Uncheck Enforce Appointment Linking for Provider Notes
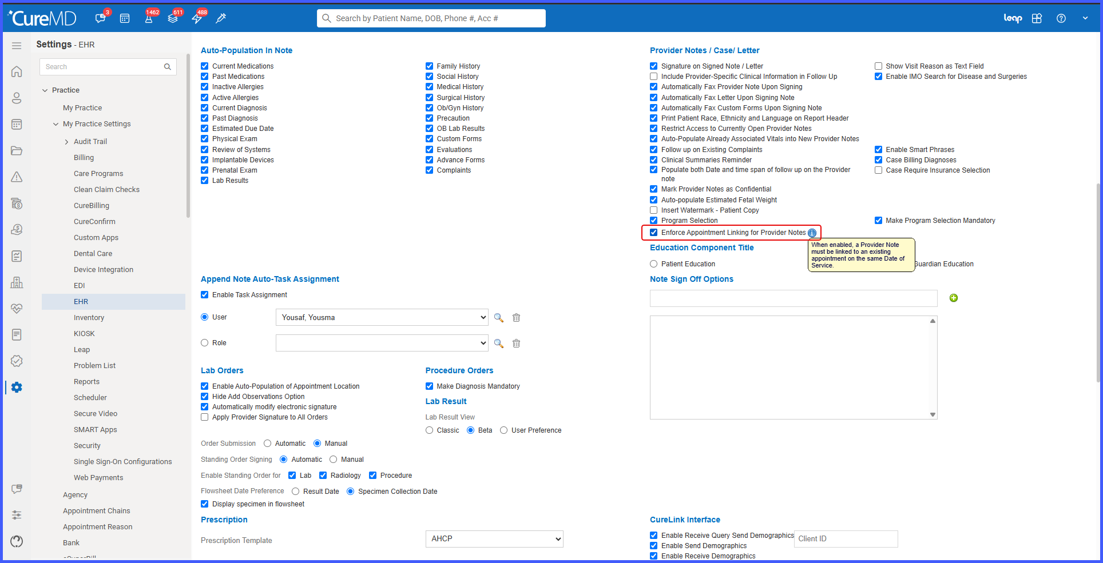The width and height of the screenshot is (1103, 563). click(654, 233)
